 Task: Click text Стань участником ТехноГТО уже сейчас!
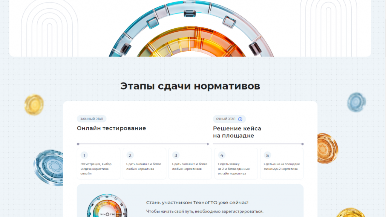pyautogui.click(x=197, y=202)
